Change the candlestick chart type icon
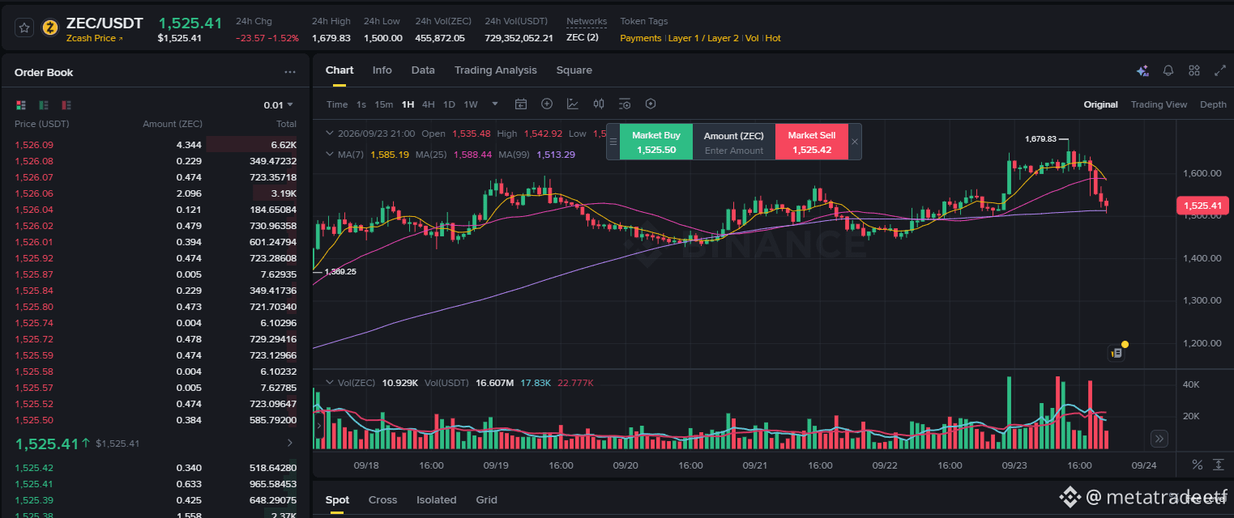Screen dimensions: 1234x518 point(599,104)
